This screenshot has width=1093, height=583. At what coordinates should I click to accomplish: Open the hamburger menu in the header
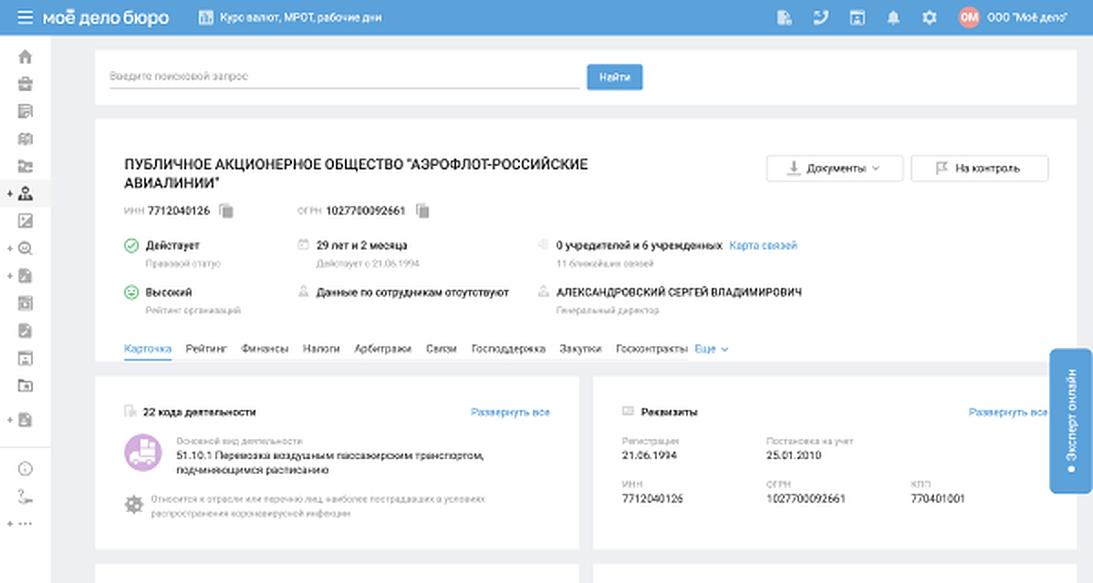click(26, 16)
